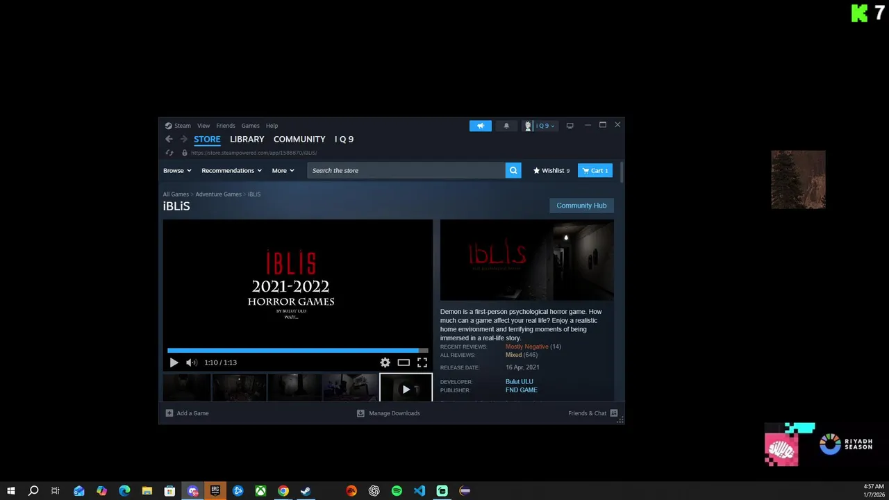Click the store URL address text
This screenshot has width=889, height=500.
coord(254,153)
